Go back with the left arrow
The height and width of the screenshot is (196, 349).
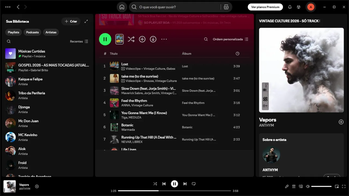18,7
